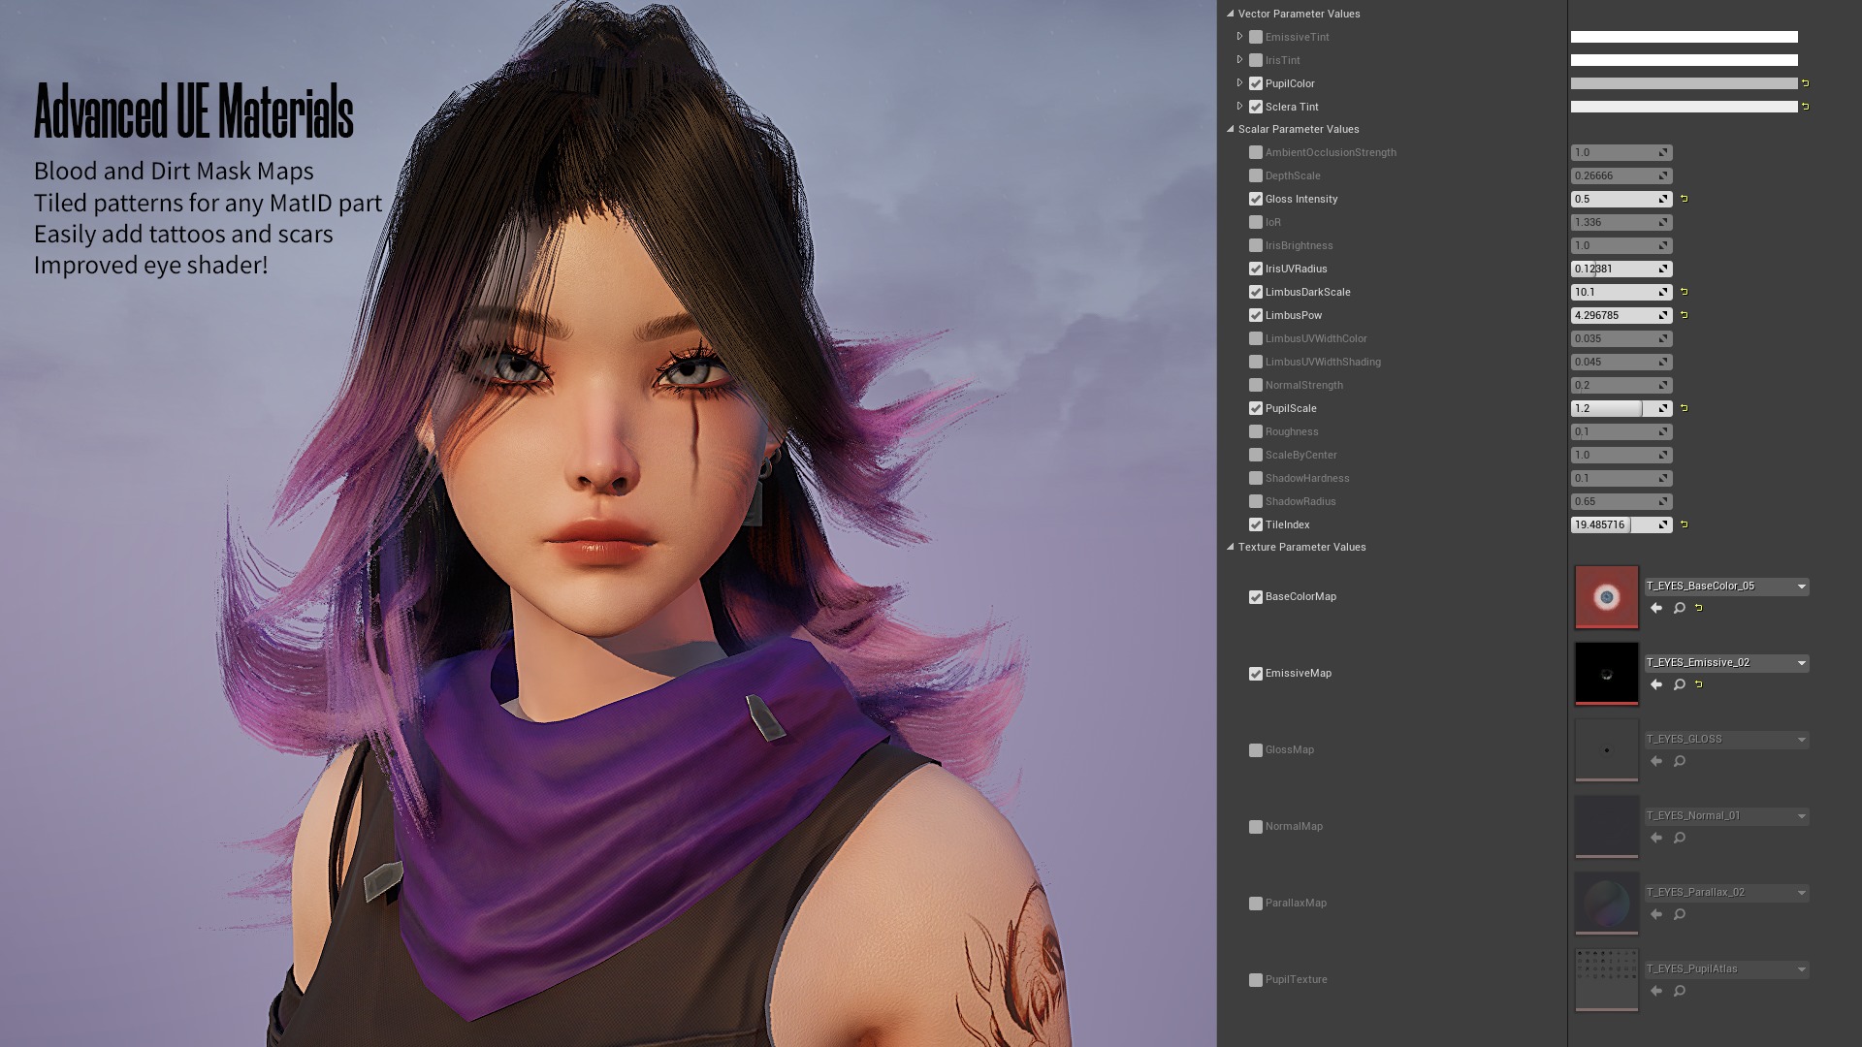Browse to T_EYES_BaseColor_05 magnifier icon
Screen dimensions: 1862x1047
click(1680, 608)
